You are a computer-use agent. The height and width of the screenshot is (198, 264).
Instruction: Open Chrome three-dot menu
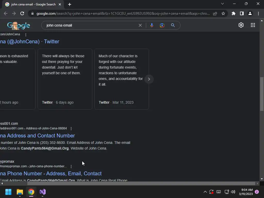click(x=258, y=13)
